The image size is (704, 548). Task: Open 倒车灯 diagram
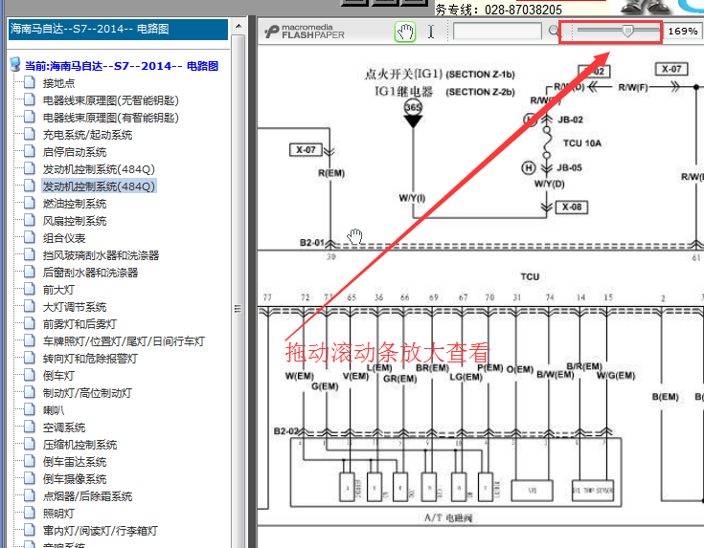[x=58, y=376]
